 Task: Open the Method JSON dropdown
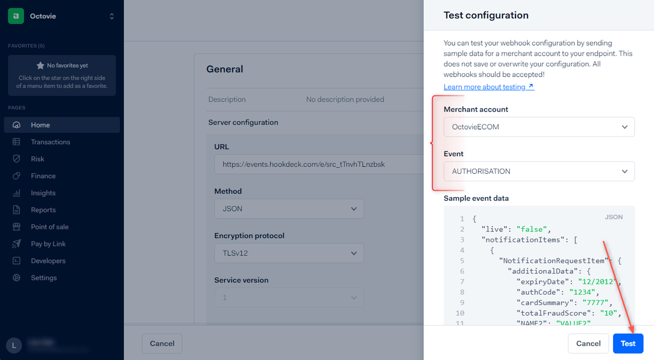[289, 209]
